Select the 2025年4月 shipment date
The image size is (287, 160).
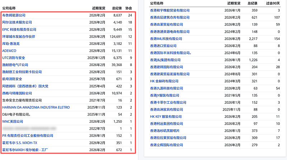pos(97,86)
